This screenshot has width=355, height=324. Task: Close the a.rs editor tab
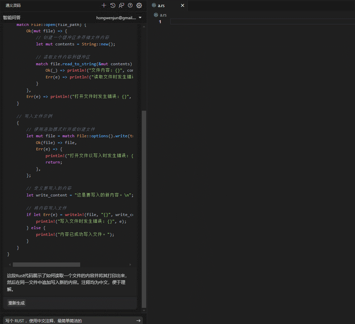point(183,5)
